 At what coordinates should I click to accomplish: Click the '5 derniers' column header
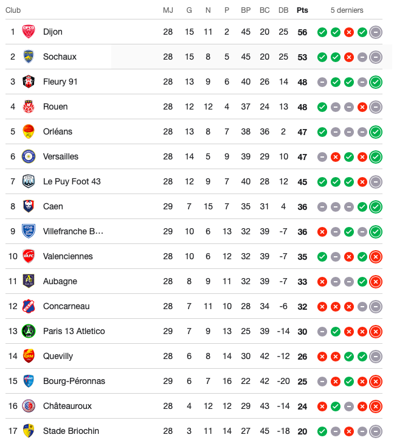point(347,10)
